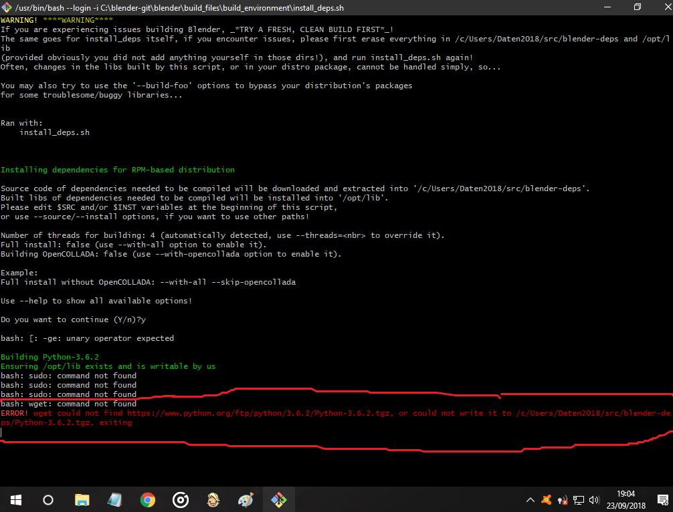Restore down the bash terminal window
673x512 pixels.
click(x=638, y=7)
